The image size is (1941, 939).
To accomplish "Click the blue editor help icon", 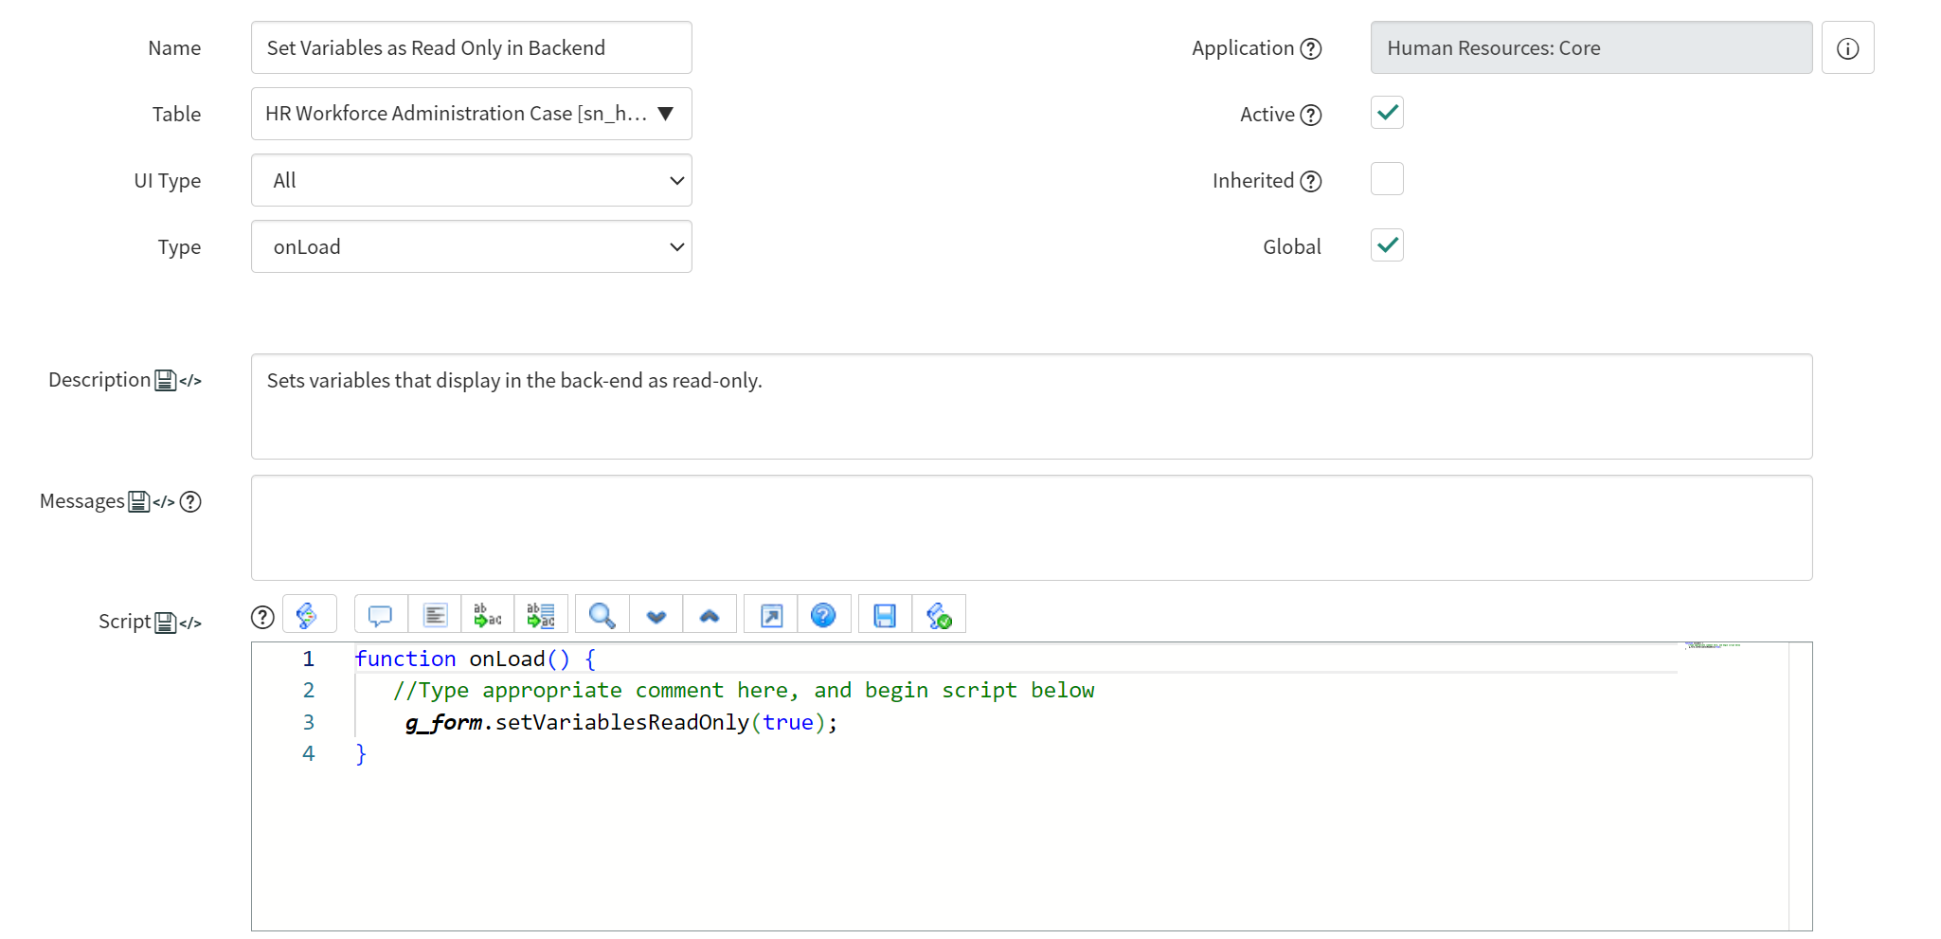I will click(x=823, y=615).
